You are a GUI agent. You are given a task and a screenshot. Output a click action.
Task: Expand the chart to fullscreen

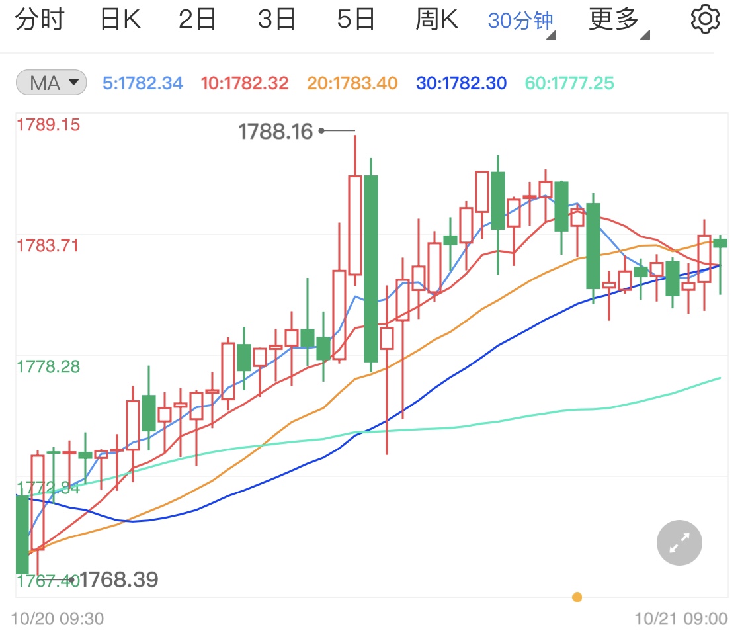679,542
